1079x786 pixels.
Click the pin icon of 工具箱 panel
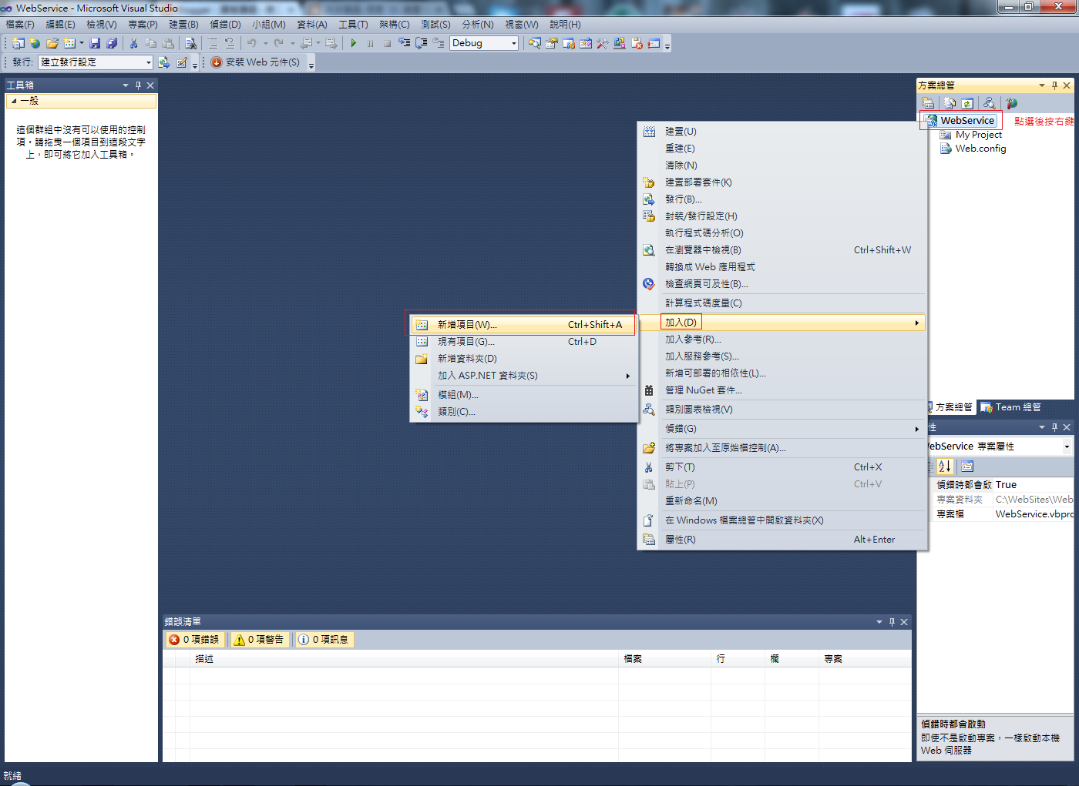click(x=138, y=85)
